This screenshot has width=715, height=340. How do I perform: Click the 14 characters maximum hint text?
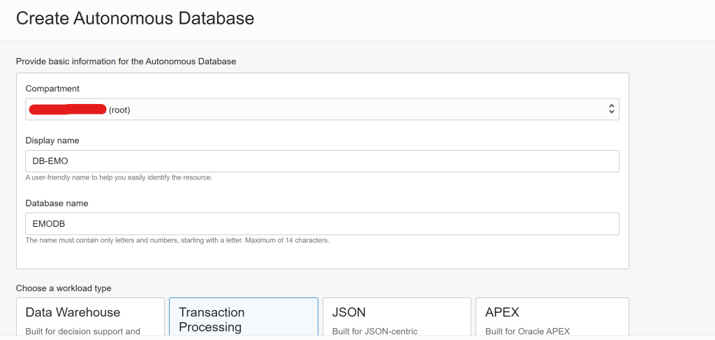pos(177,240)
